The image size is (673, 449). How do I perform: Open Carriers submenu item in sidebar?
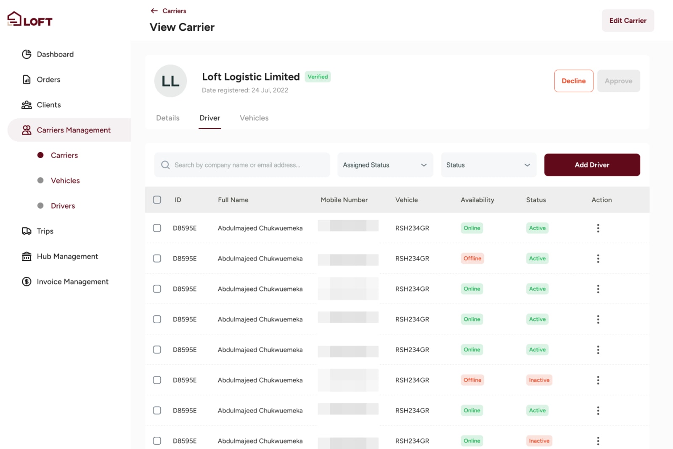click(x=64, y=155)
